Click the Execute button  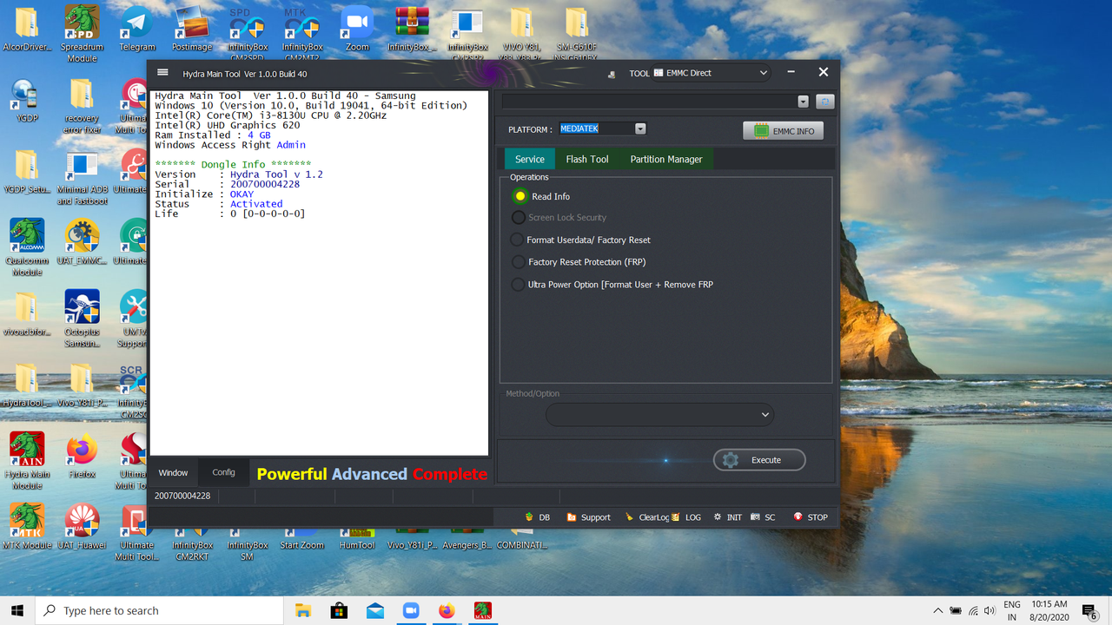click(x=759, y=460)
